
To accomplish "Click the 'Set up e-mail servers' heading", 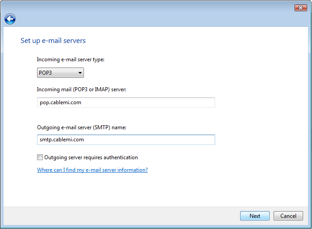I will click(x=53, y=41).
